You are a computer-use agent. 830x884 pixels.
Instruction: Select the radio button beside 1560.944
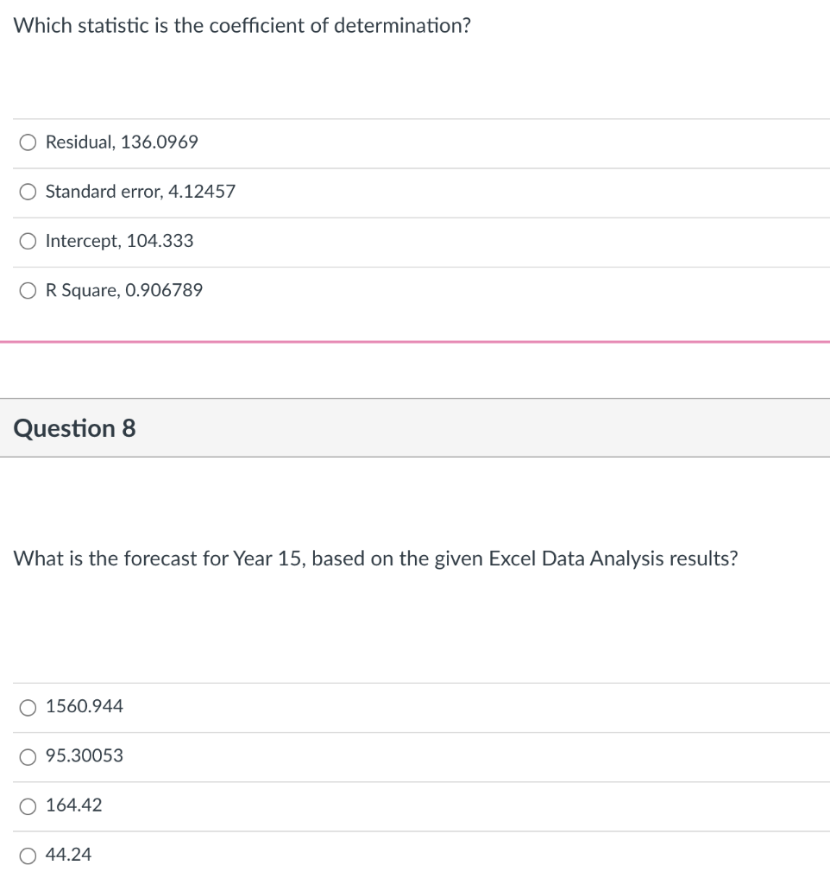[x=28, y=707]
